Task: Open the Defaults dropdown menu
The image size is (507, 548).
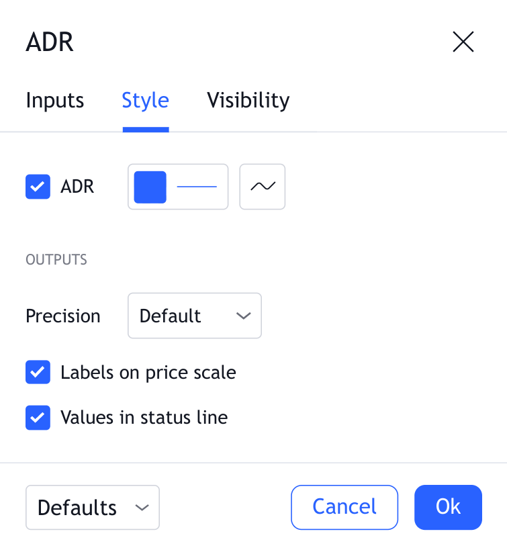Action: pos(93,508)
